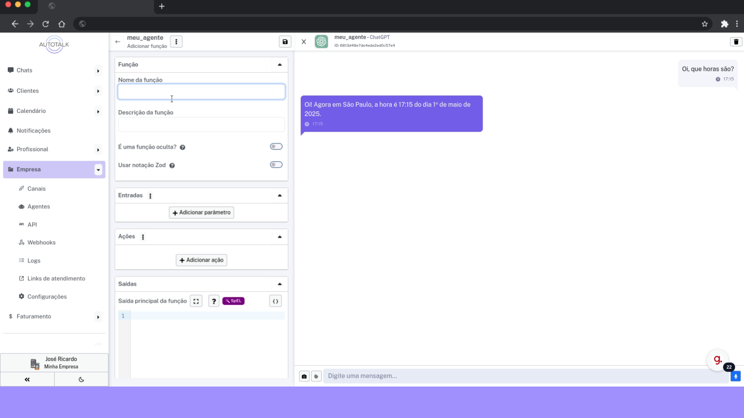The height and width of the screenshot is (418, 744).
Task: Switch to dark mode with moon icon
Action: [x=81, y=379]
